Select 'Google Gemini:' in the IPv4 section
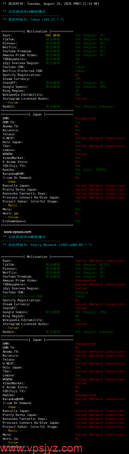 point(16,87)
